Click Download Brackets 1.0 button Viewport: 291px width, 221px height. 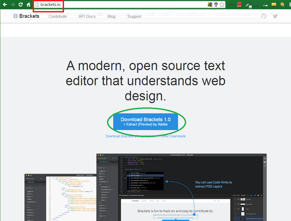tap(146, 122)
